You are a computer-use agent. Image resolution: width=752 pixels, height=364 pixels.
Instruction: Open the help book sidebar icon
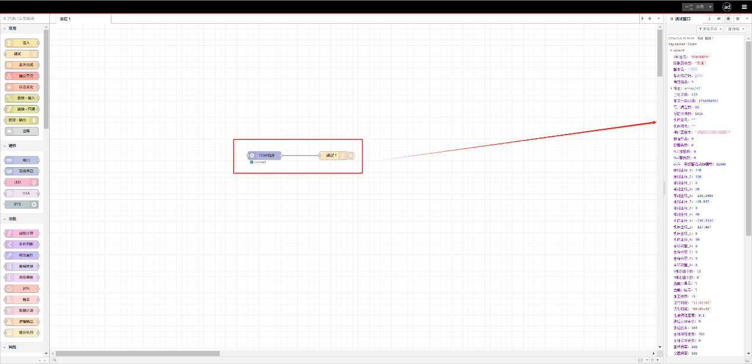pos(719,18)
